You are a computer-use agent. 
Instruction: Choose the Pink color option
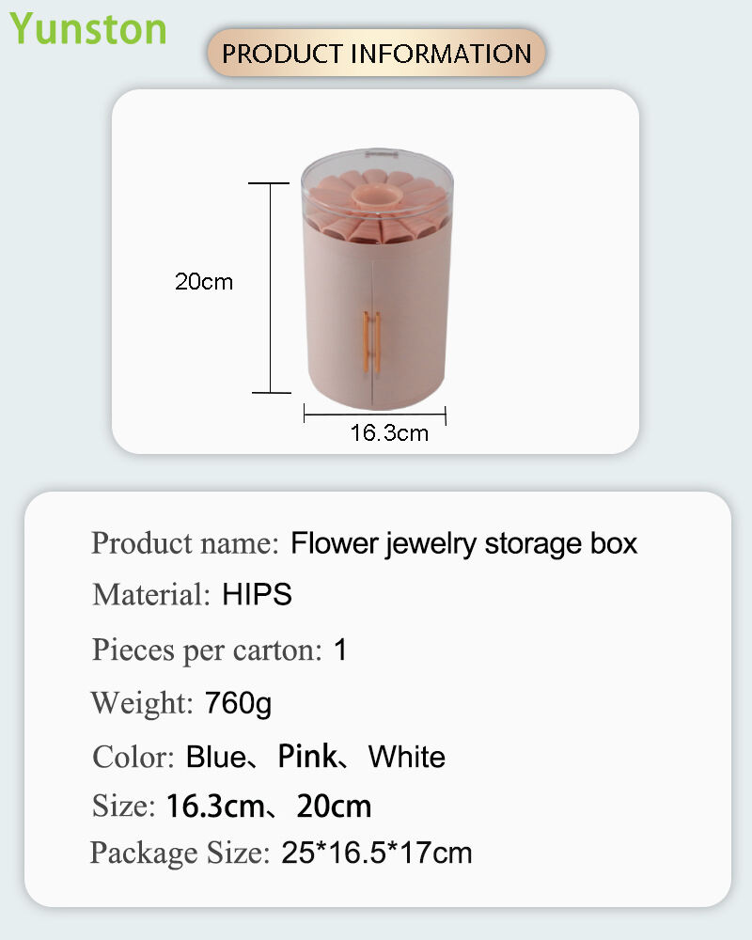point(307,756)
